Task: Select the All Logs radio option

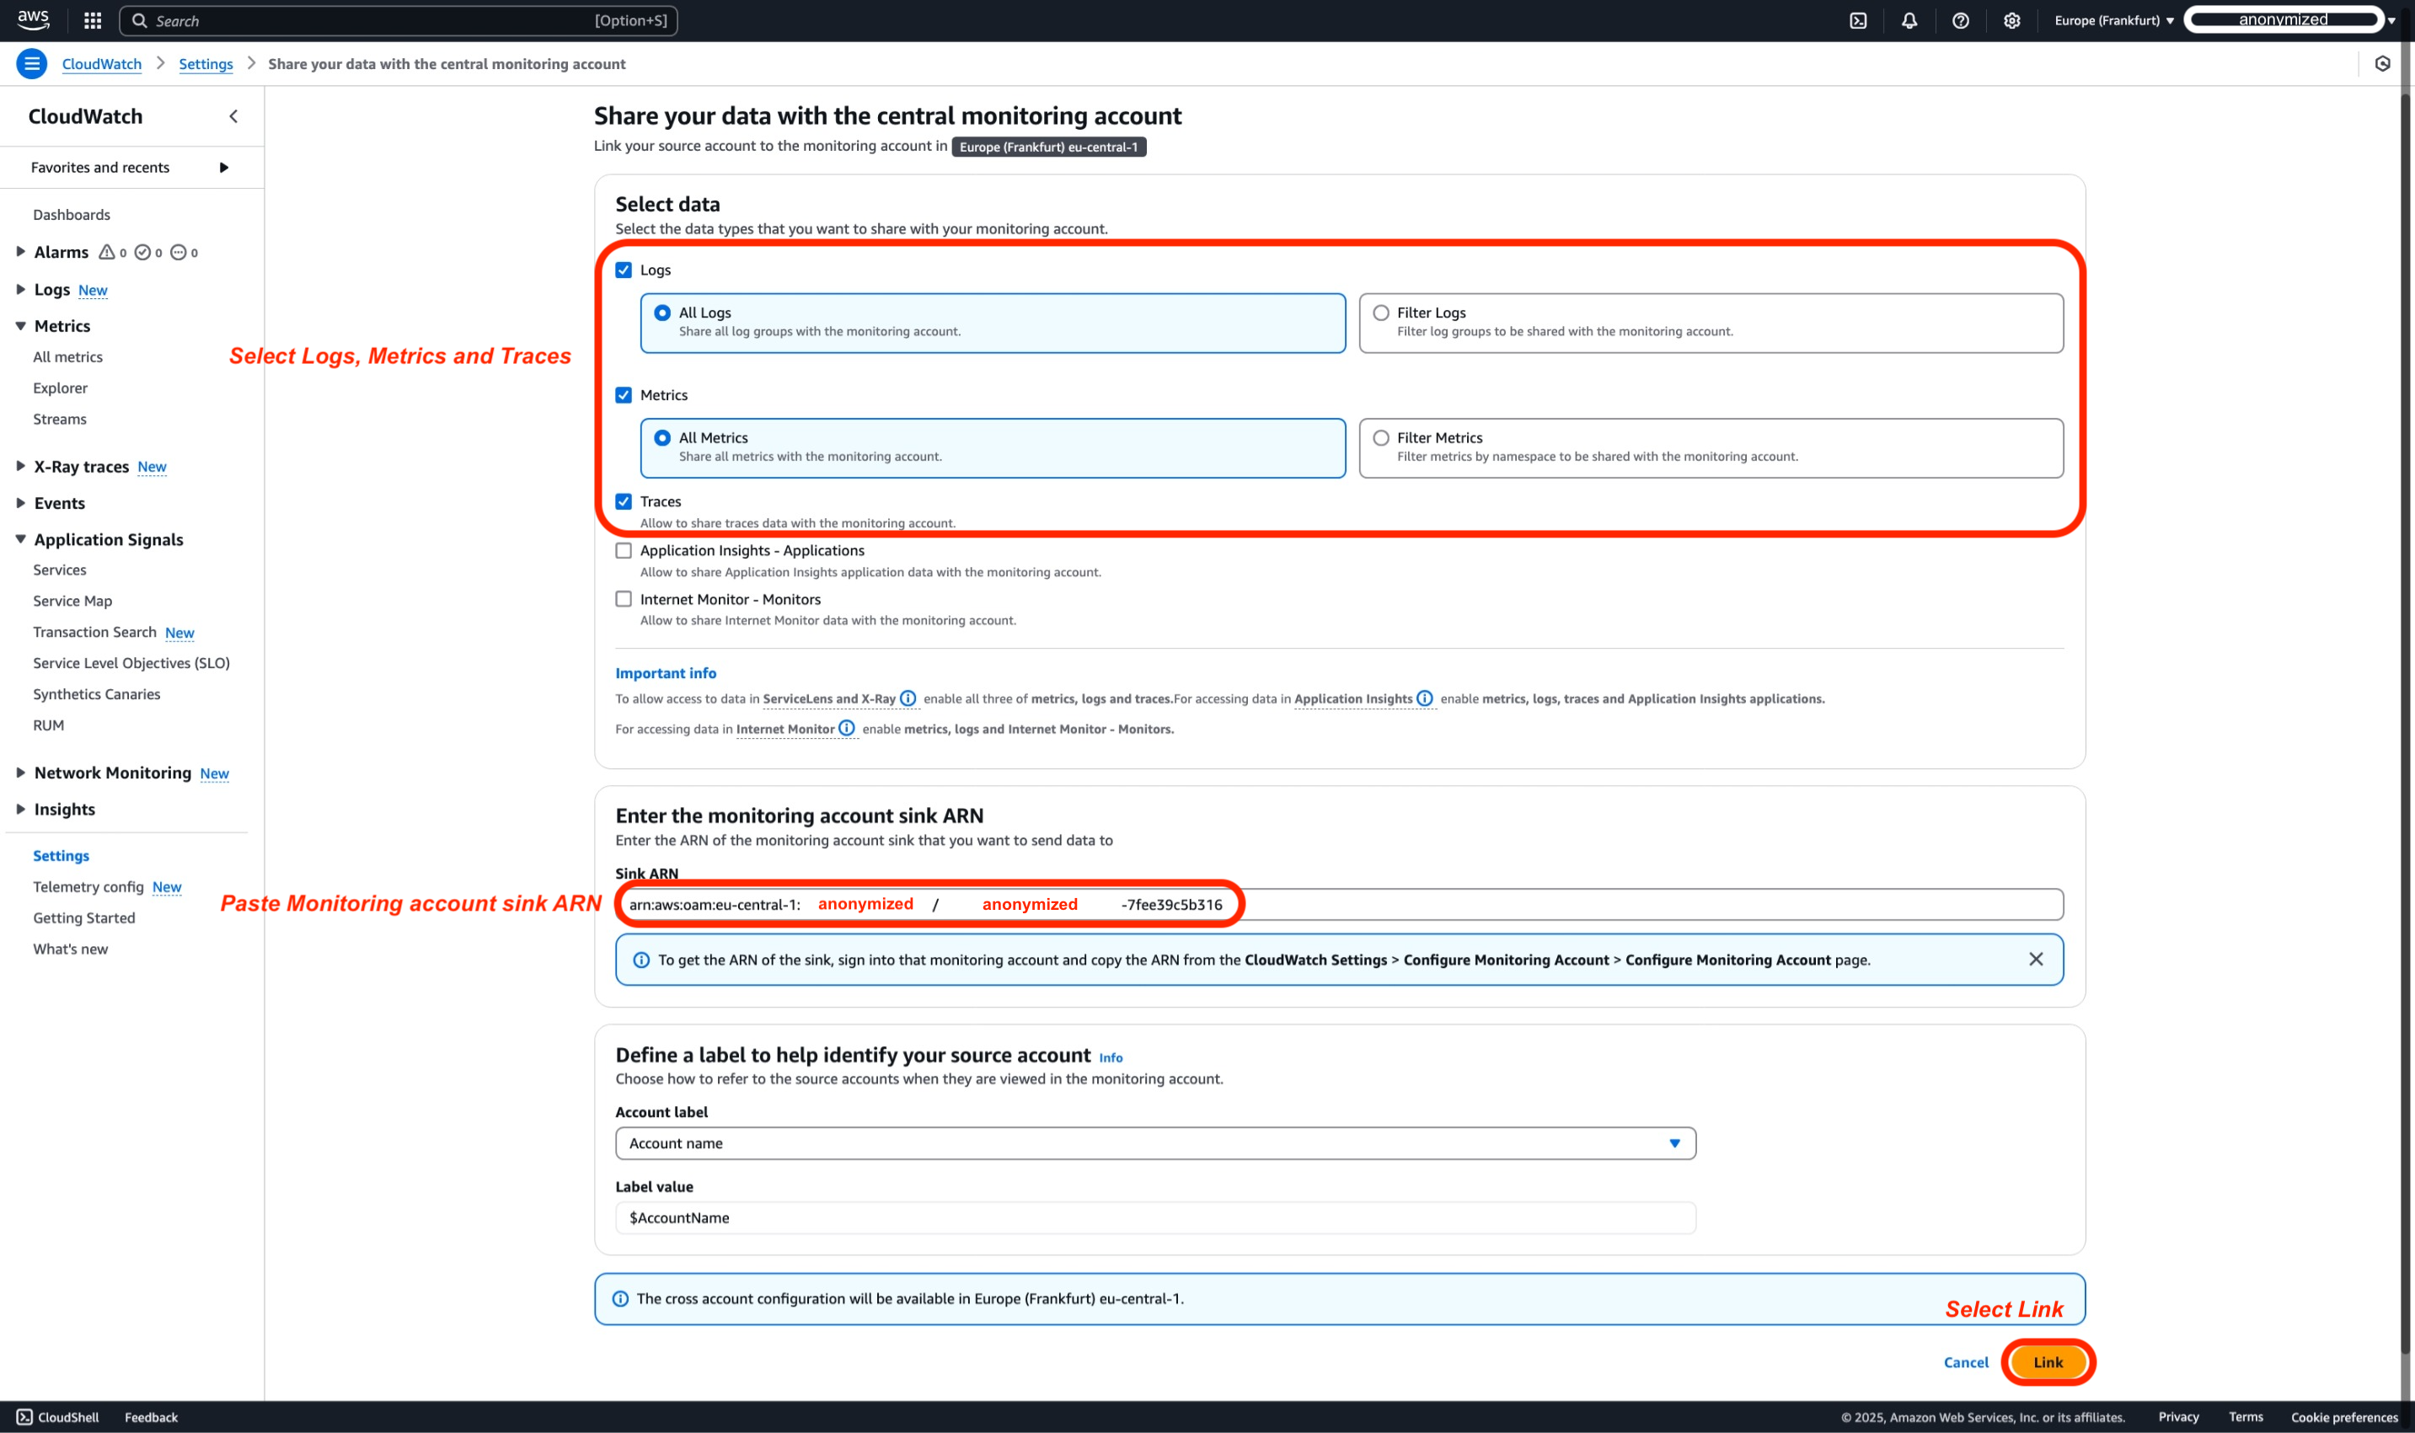Action: (662, 313)
